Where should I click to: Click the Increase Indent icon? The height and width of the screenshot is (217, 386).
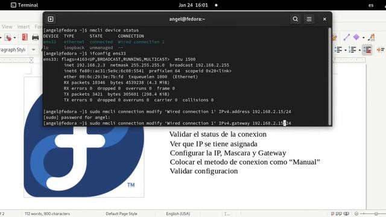pos(381,50)
